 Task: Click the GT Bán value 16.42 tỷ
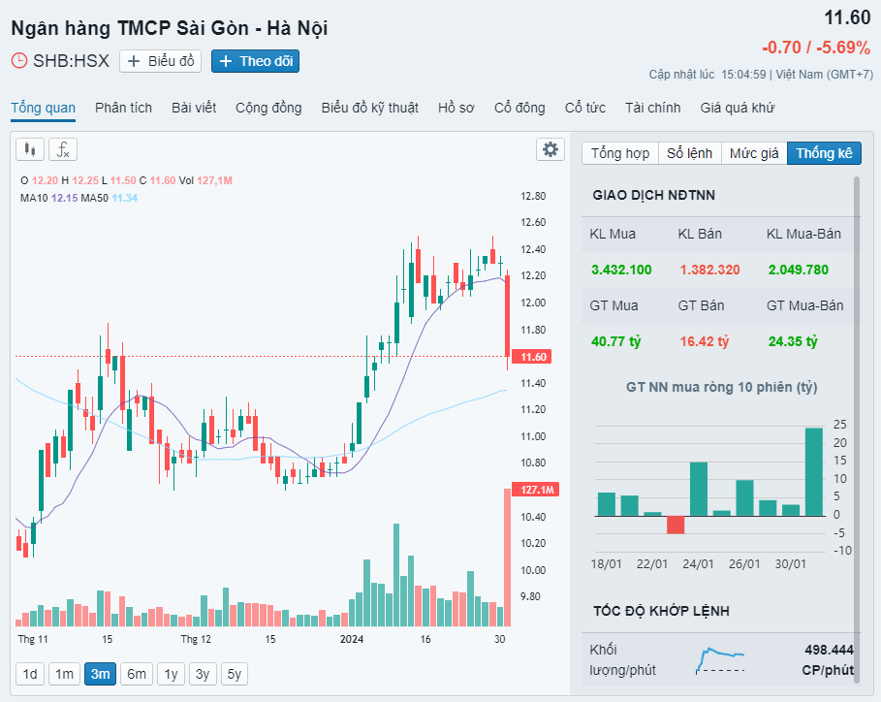(705, 341)
